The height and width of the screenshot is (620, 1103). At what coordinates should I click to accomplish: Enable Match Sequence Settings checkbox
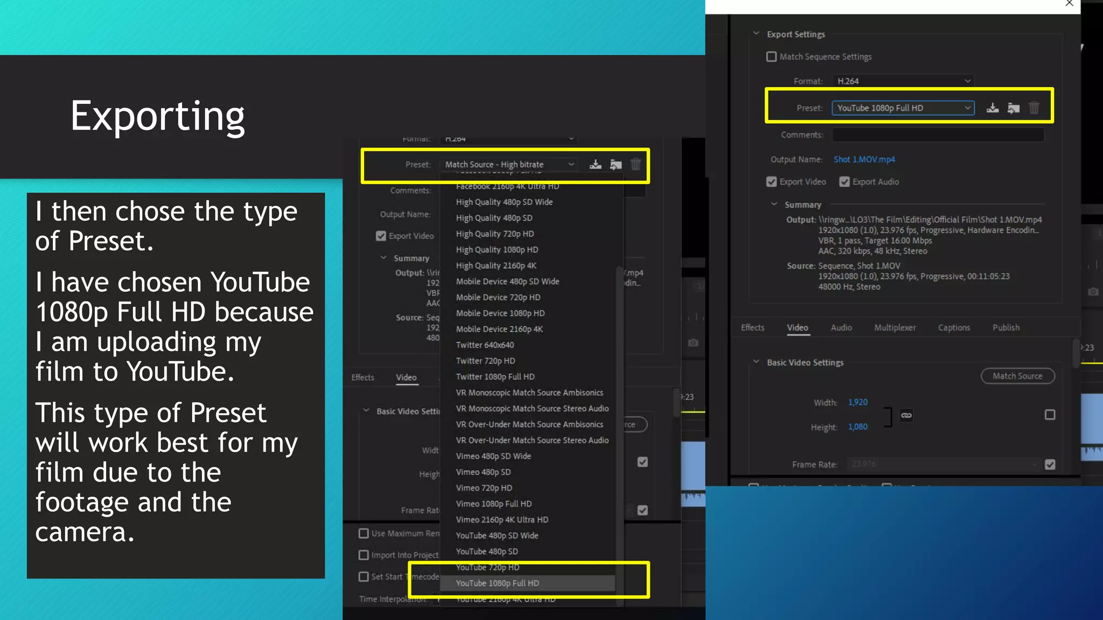pos(771,57)
